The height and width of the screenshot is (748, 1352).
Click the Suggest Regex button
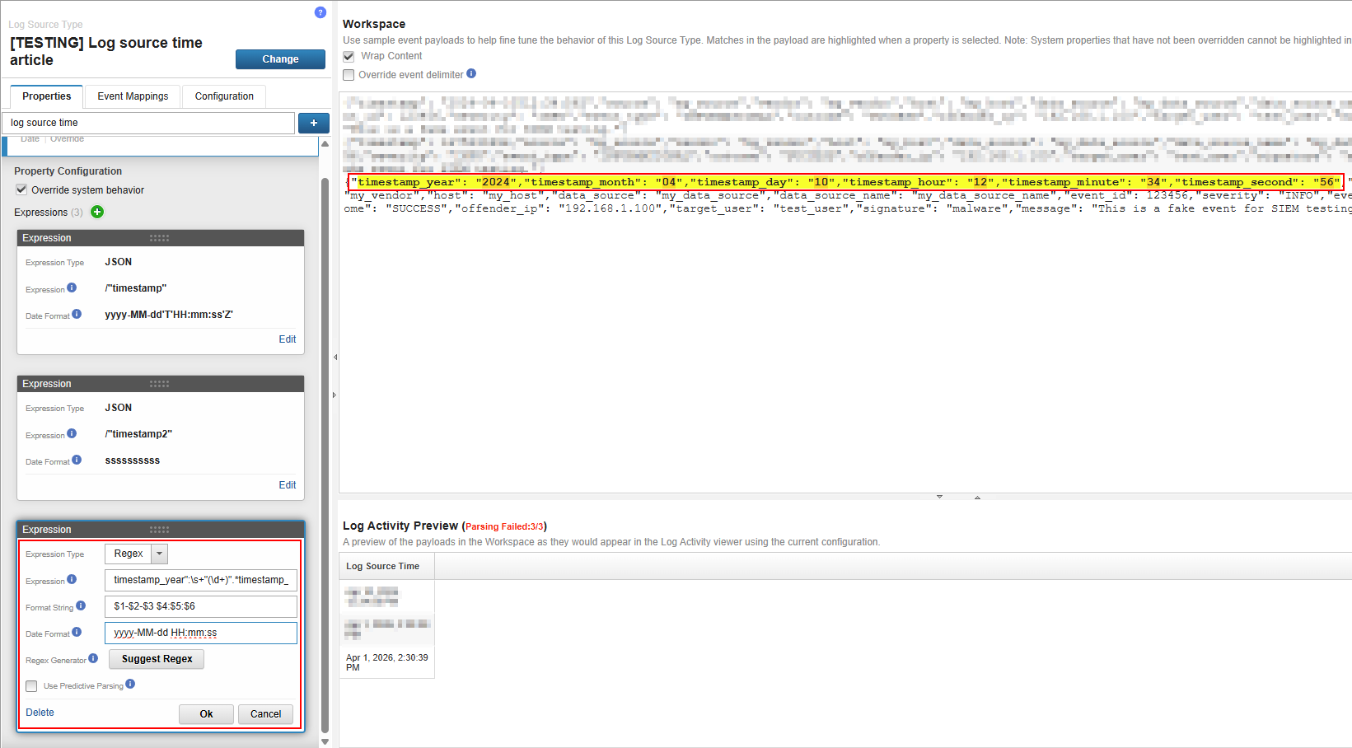point(157,659)
